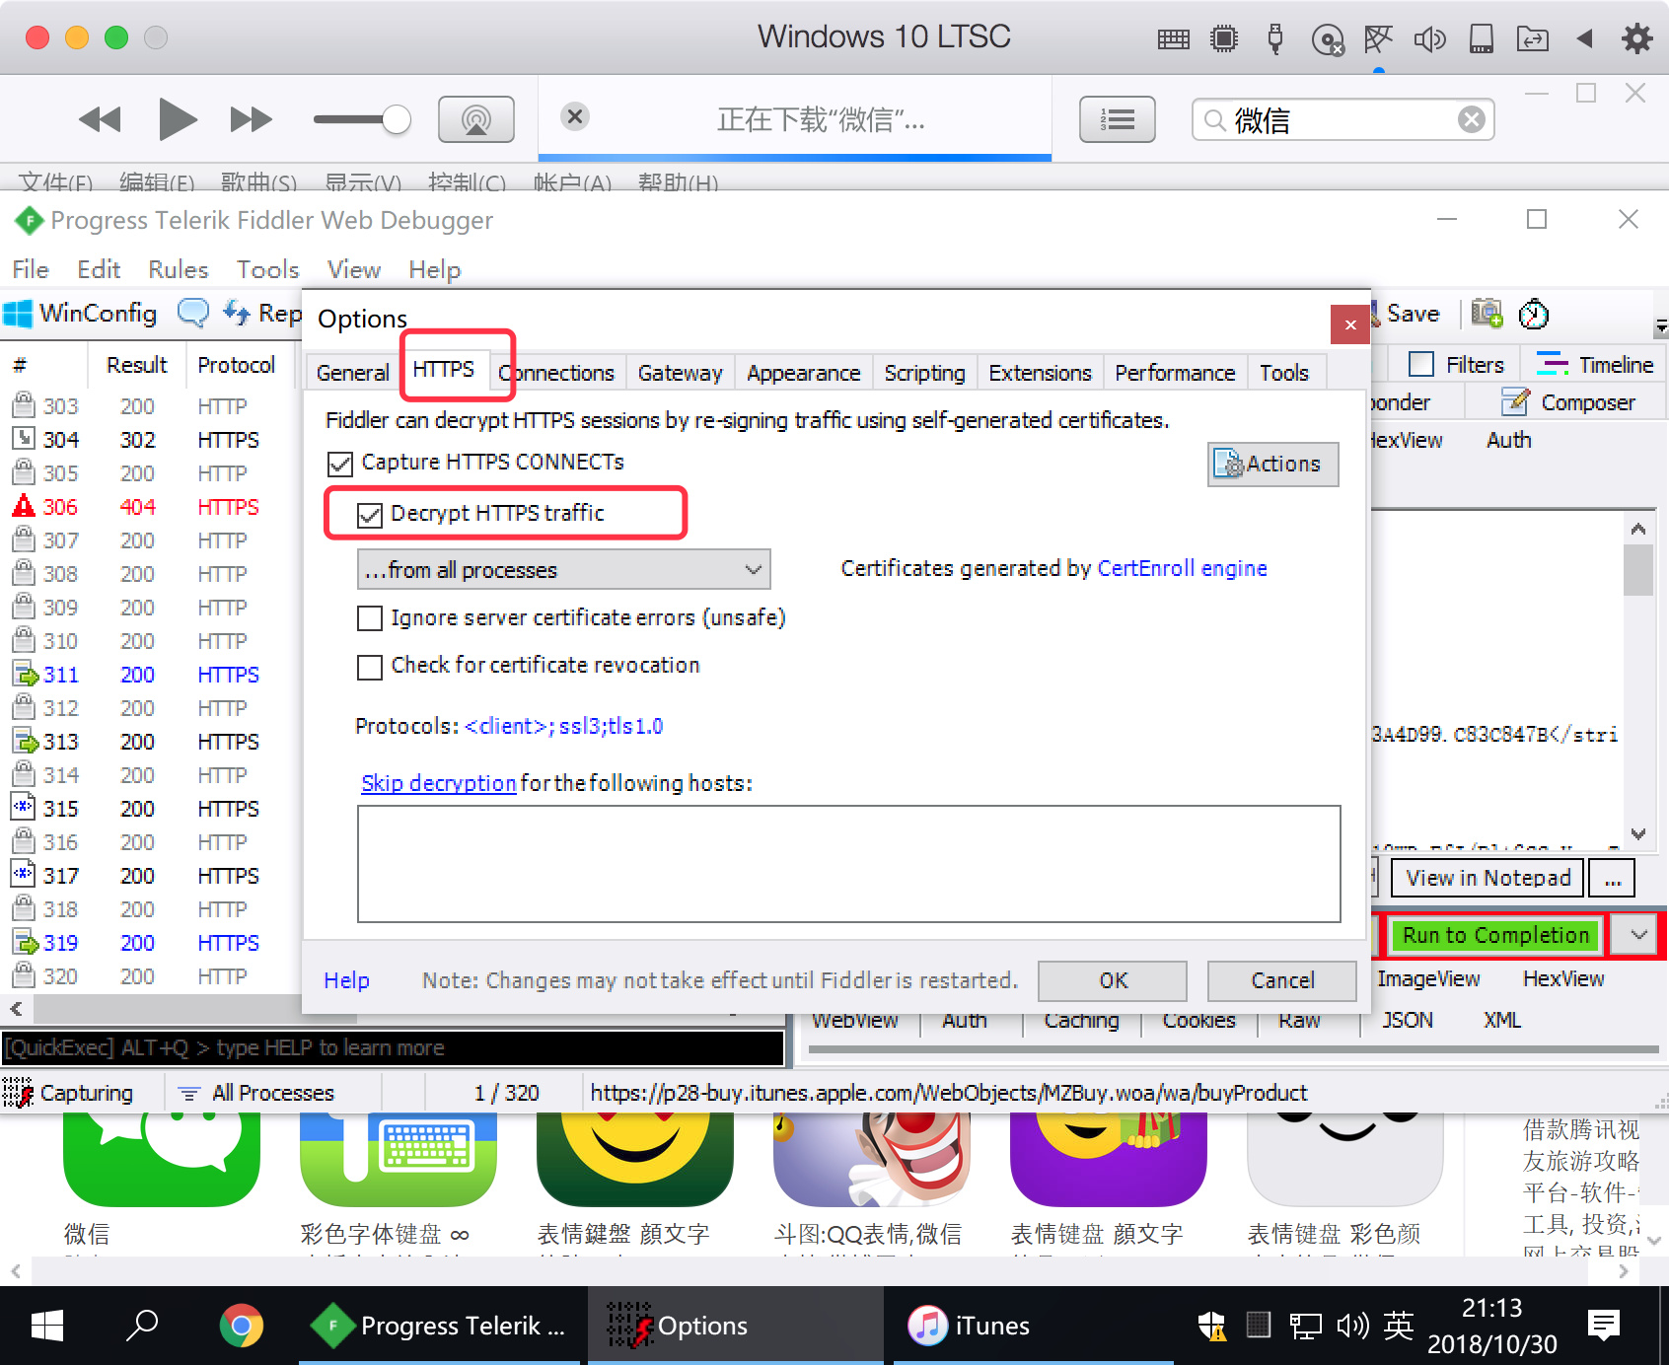This screenshot has width=1669, height=1365.
Task: Click the QuickExec command box
Action: [393, 1047]
